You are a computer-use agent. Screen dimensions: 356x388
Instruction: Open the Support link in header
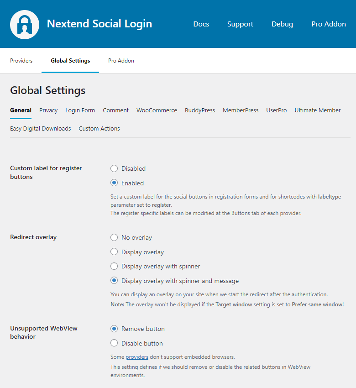(x=240, y=24)
